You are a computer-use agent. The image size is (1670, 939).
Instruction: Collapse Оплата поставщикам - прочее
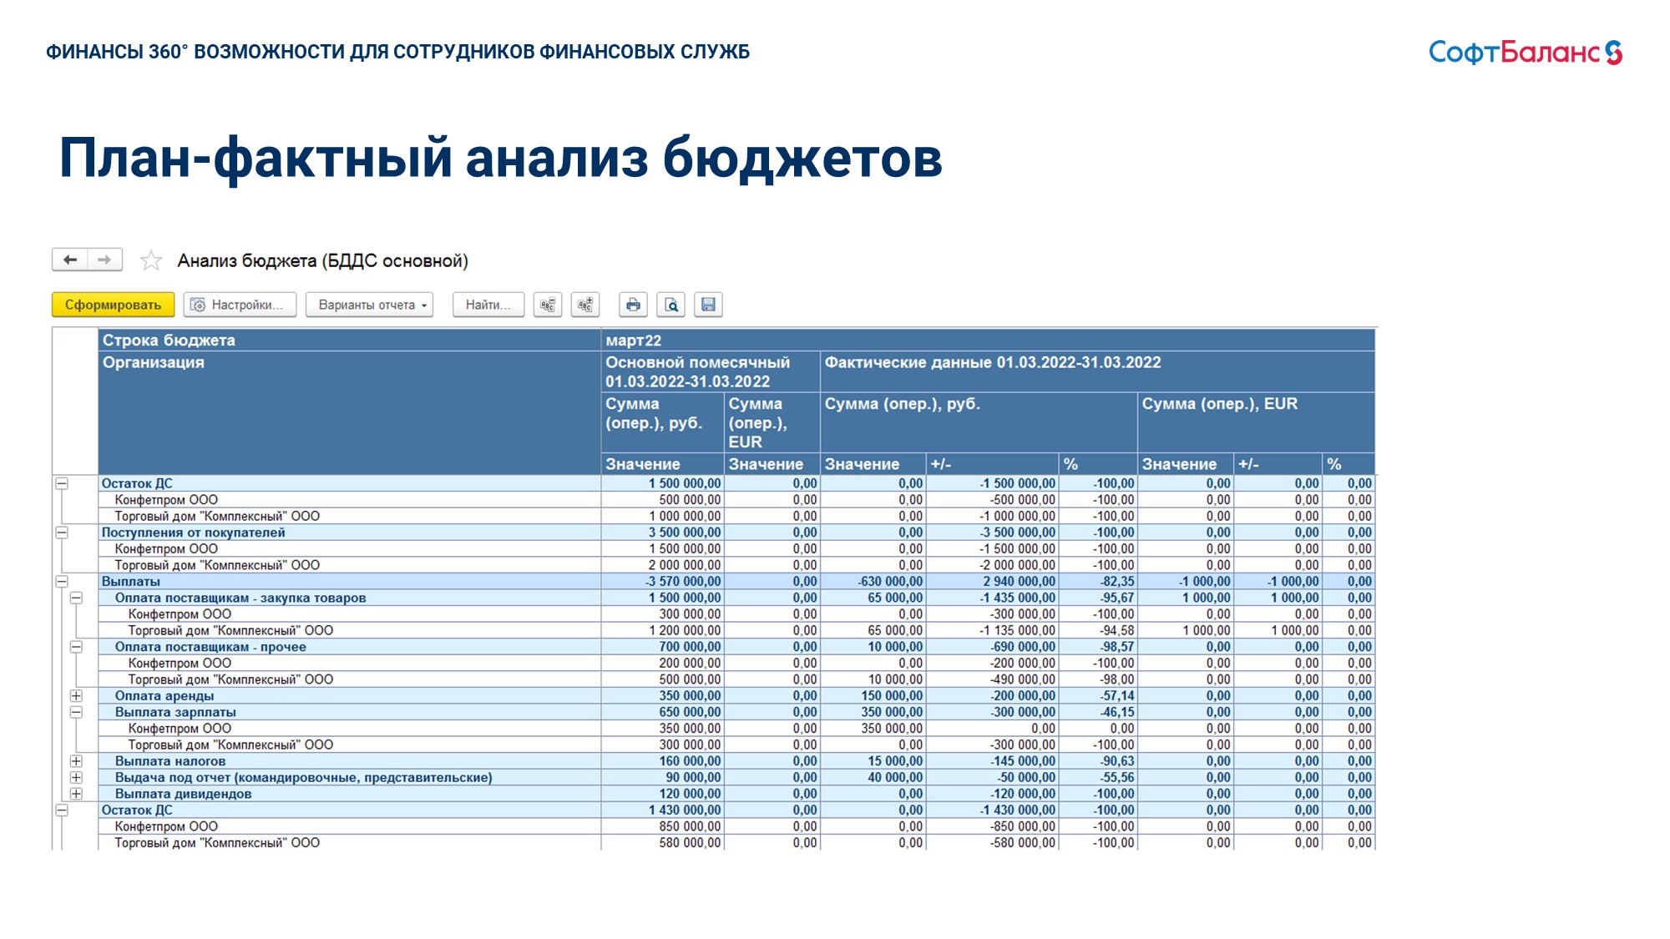pos(76,647)
